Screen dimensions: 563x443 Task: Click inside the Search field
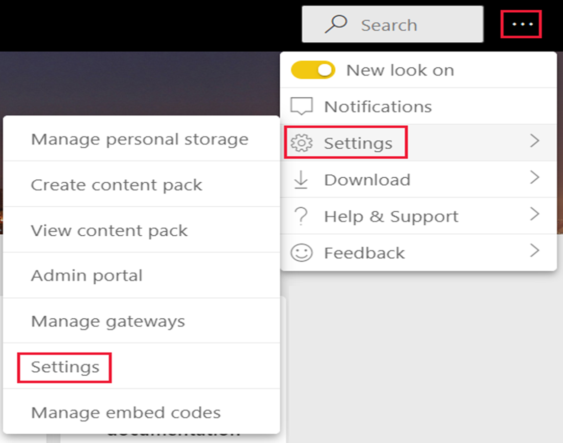393,24
